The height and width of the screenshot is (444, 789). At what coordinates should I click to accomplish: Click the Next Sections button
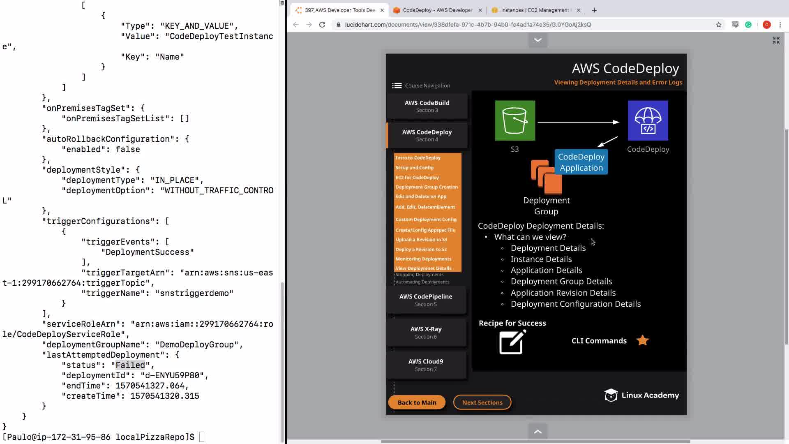click(x=482, y=402)
